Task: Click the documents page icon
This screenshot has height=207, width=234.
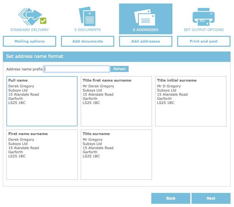Action: point(87,16)
